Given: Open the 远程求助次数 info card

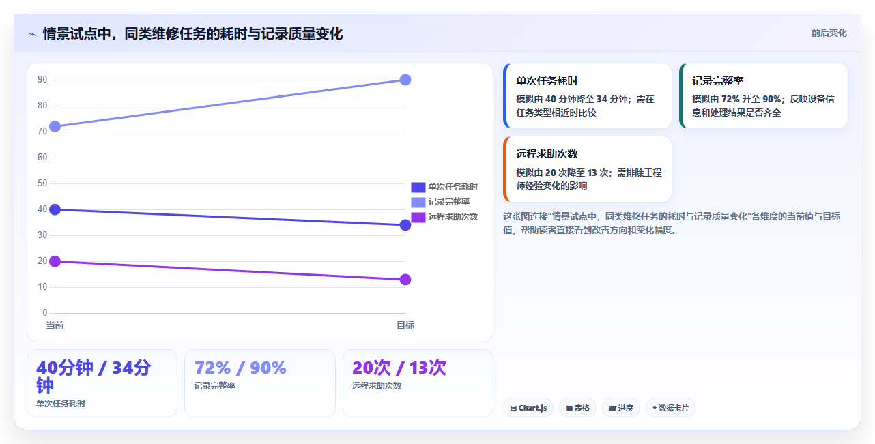Looking at the screenshot, I should [x=588, y=169].
